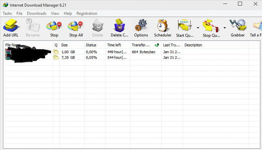Open the Scheduler alarm clock icon

tap(162, 25)
